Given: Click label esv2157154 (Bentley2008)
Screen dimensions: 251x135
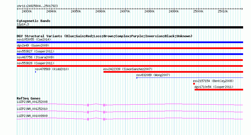Looking at the screenshot, I should click(x=213, y=81).
